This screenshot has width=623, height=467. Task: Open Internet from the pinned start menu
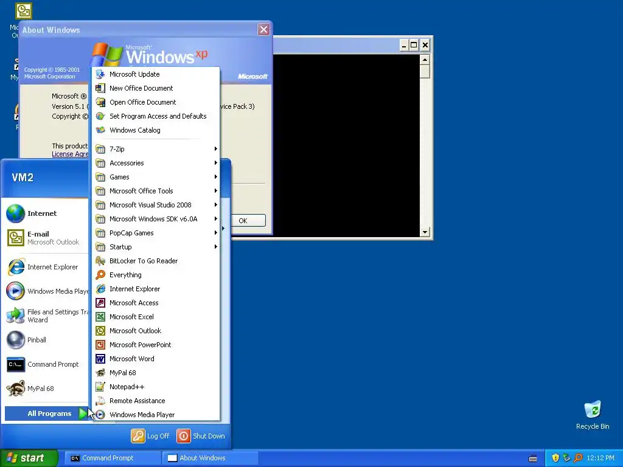pos(46,213)
